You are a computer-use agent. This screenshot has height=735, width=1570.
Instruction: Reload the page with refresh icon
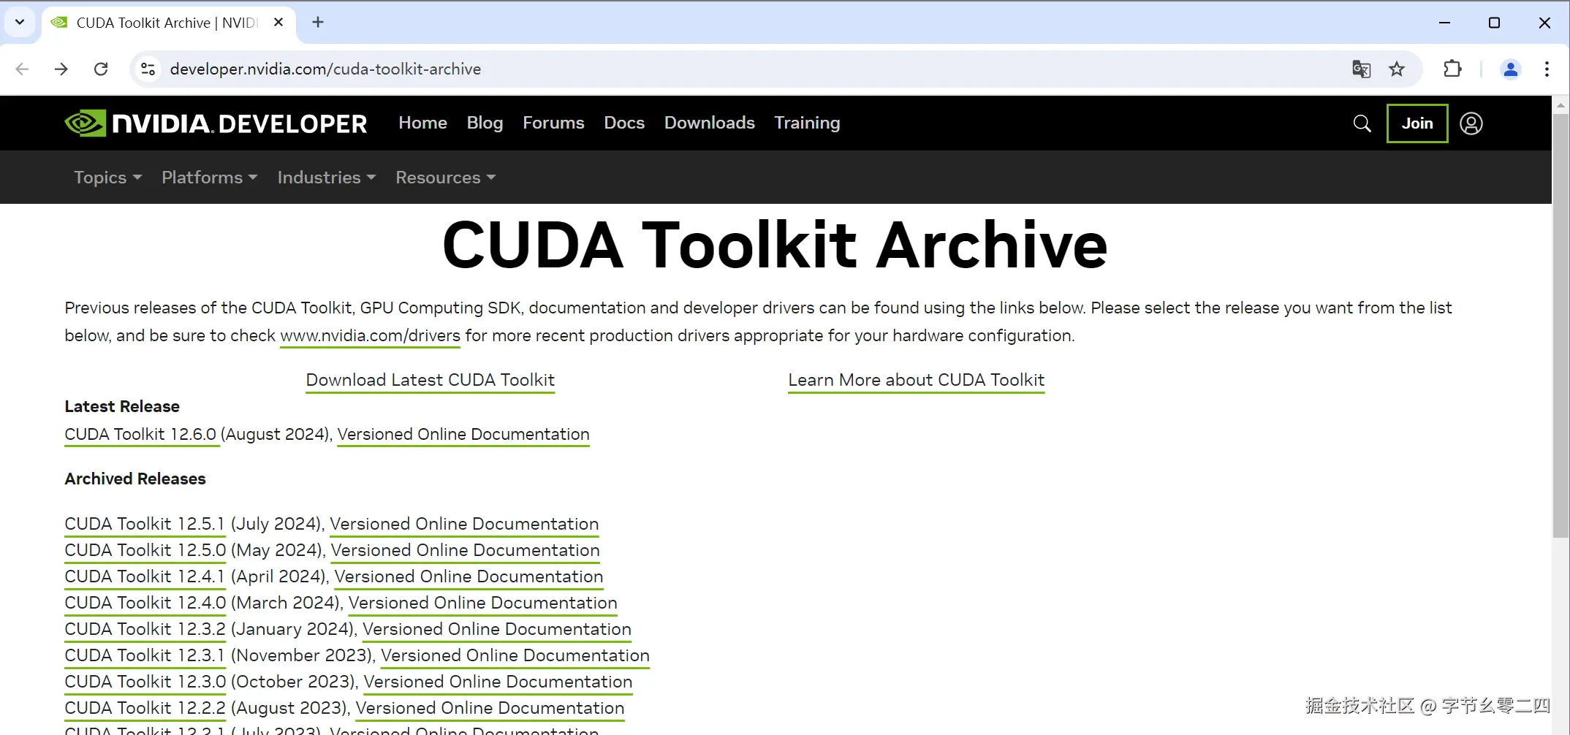click(x=101, y=69)
